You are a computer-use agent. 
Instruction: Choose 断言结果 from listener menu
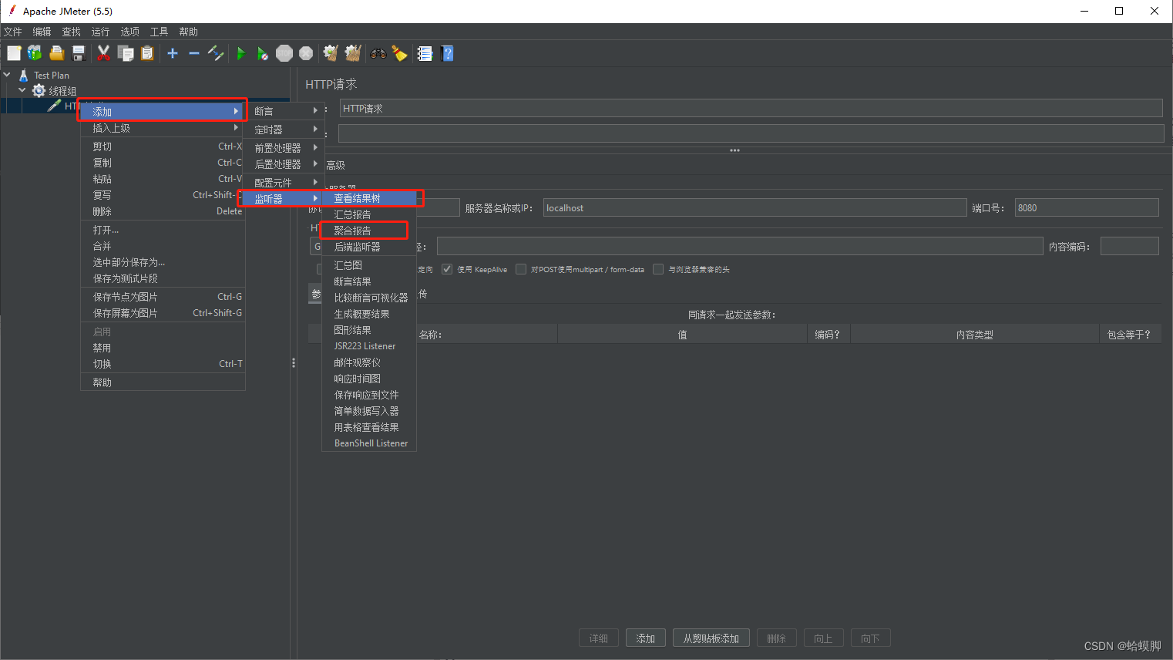point(369,281)
